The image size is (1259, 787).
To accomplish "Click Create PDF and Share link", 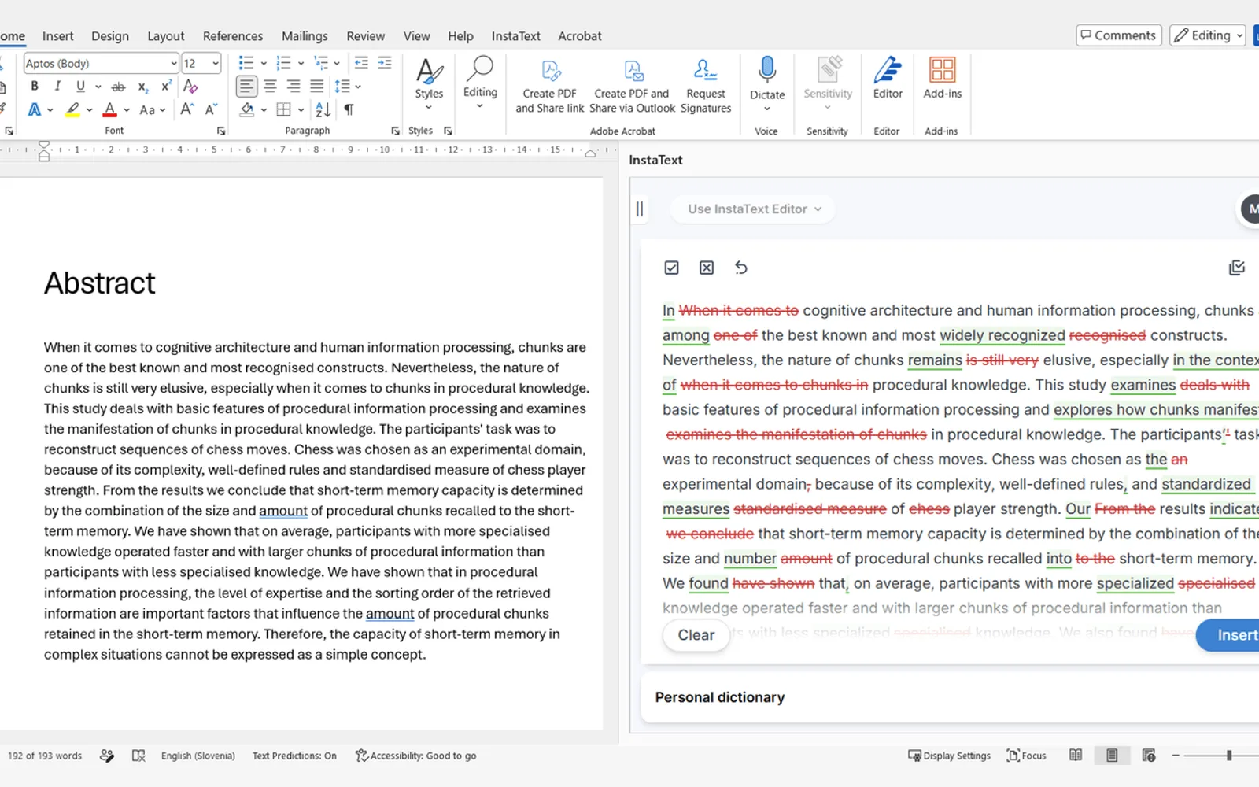I will point(550,86).
